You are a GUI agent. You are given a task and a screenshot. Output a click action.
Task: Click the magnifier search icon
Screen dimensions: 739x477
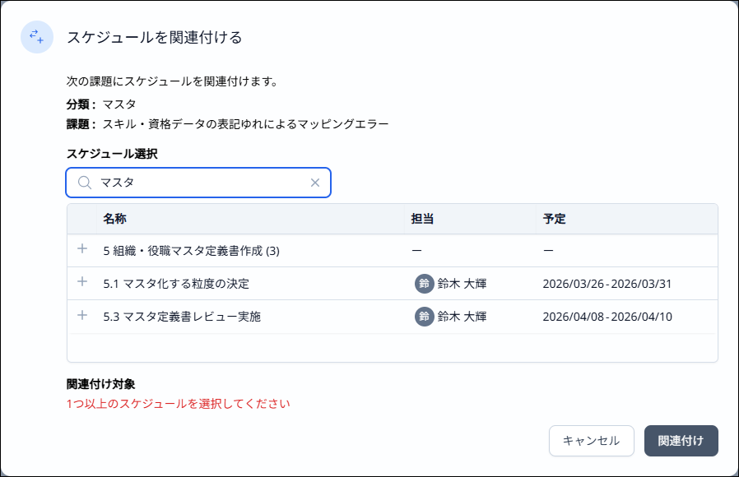point(84,183)
